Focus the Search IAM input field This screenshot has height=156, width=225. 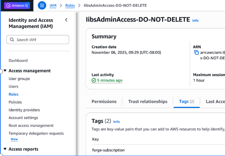point(38,39)
